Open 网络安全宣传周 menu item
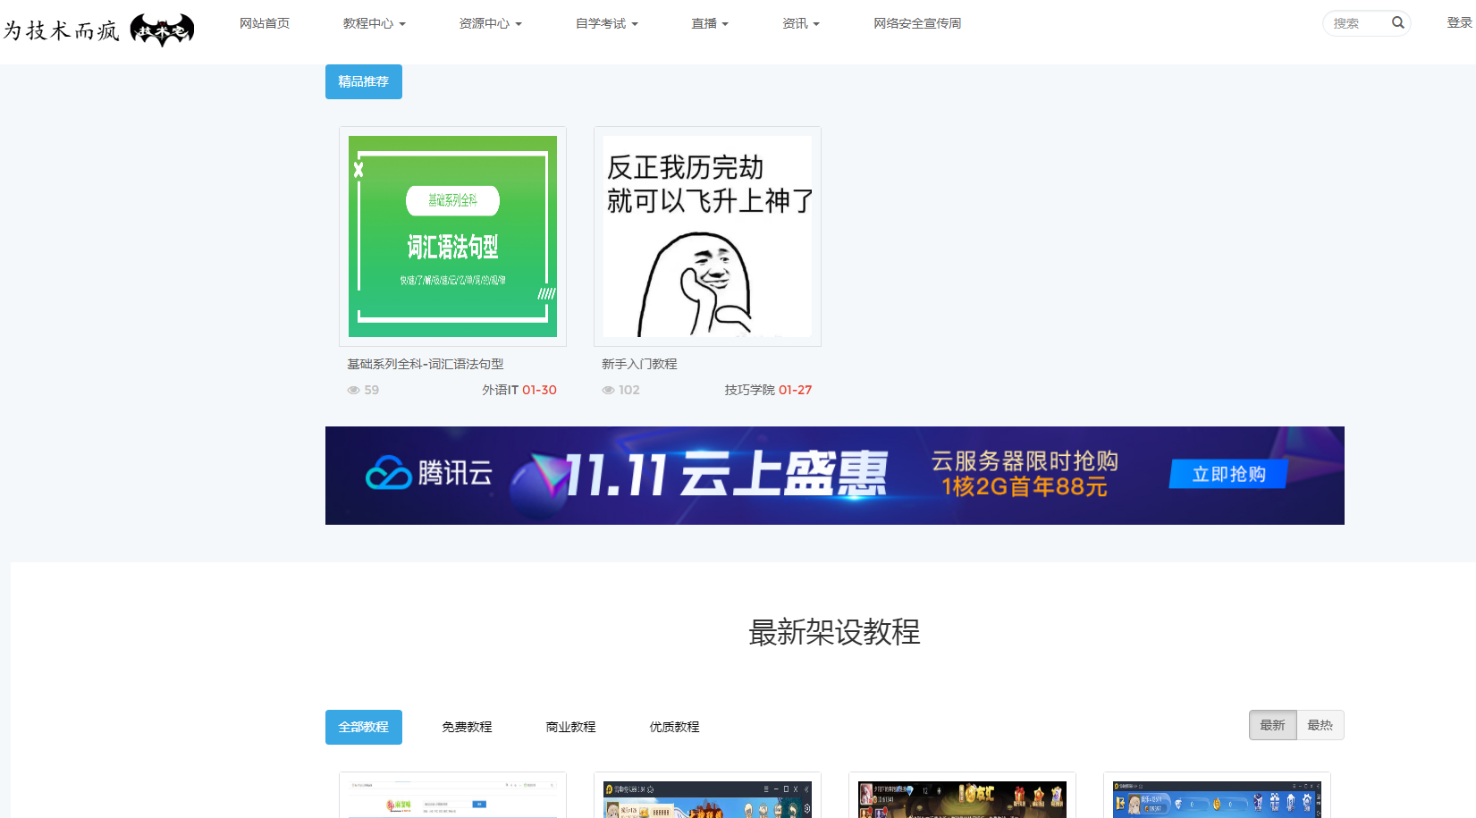This screenshot has height=818, width=1476. pyautogui.click(x=917, y=24)
